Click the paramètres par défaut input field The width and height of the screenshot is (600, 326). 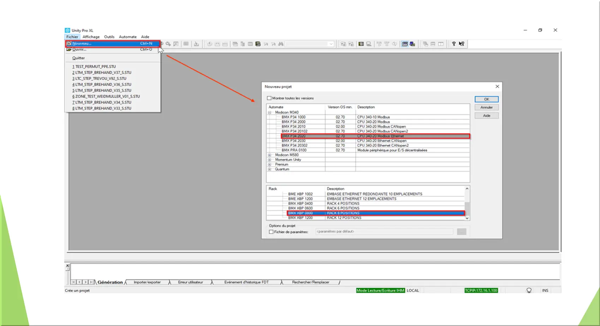384,232
